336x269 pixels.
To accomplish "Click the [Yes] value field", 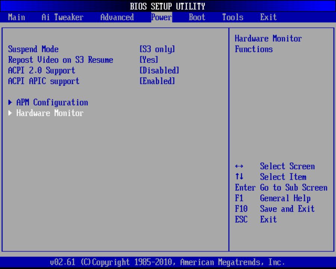I will [149, 60].
